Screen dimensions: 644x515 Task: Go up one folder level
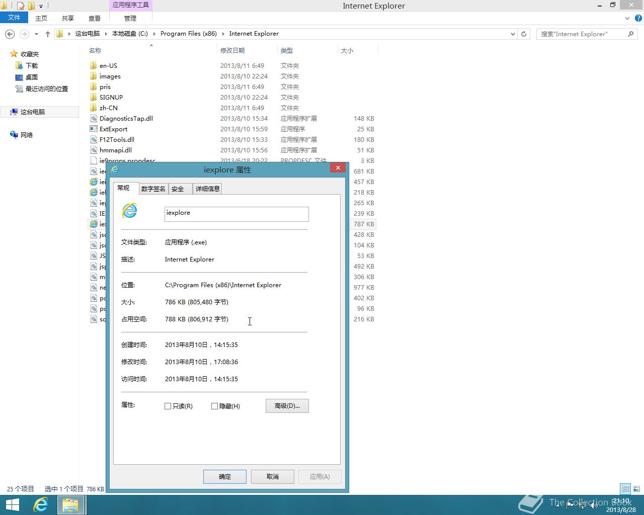click(47, 34)
